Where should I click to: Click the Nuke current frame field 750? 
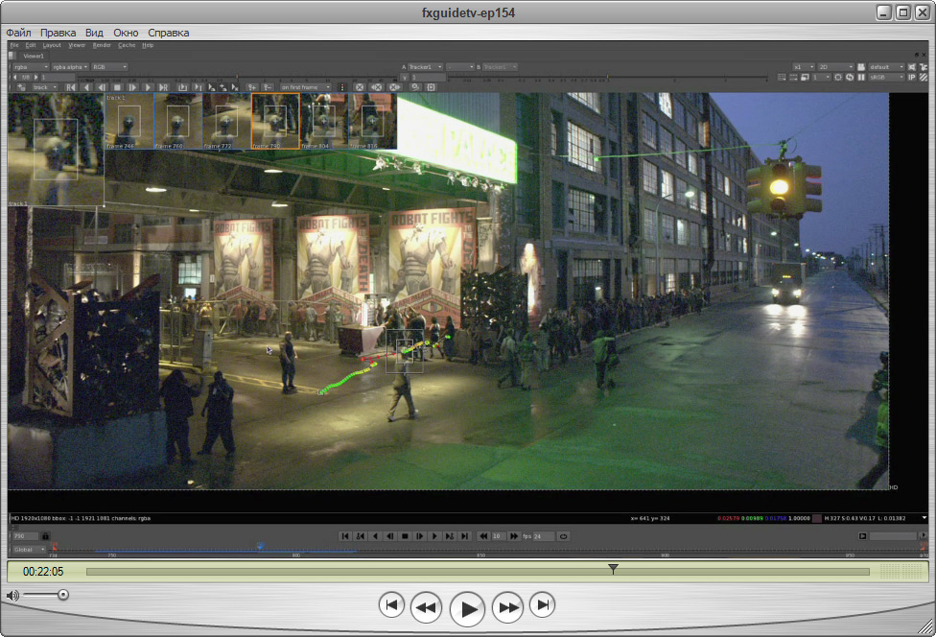coord(25,536)
